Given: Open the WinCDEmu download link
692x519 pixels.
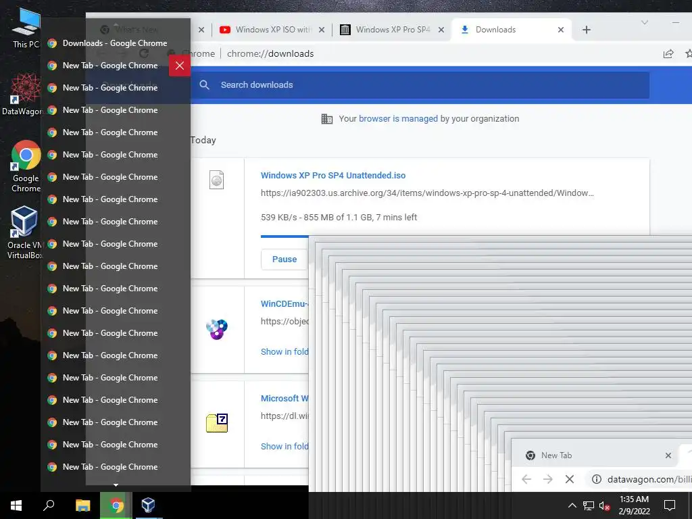Looking at the screenshot, I should pos(285,303).
